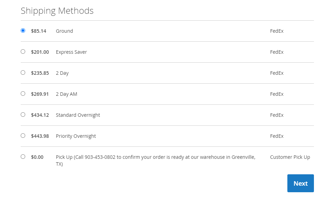Choose the Express Saver shipping method

(23, 51)
